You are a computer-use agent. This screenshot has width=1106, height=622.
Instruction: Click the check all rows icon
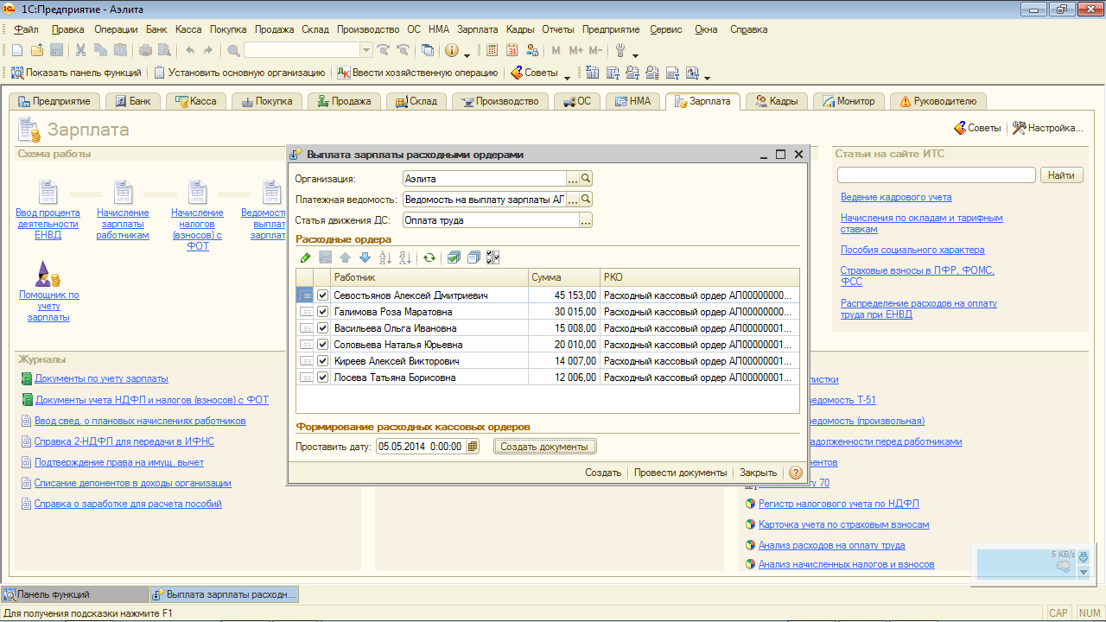click(454, 257)
